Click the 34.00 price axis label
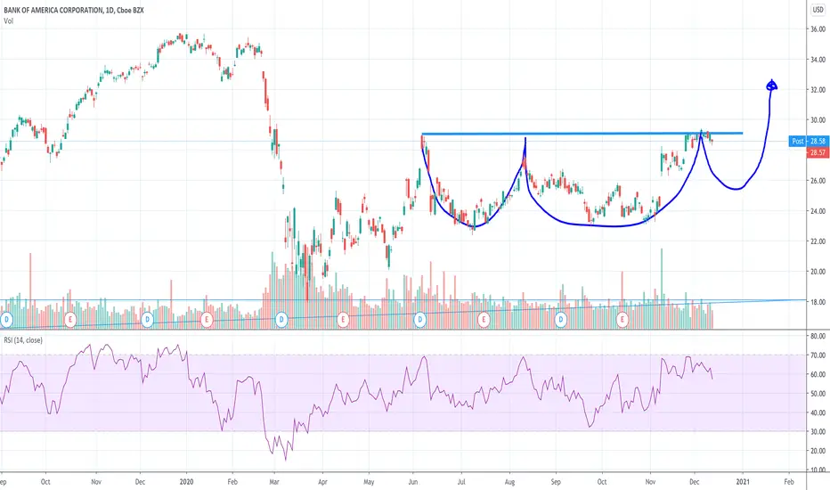830x490 pixels. click(x=818, y=60)
